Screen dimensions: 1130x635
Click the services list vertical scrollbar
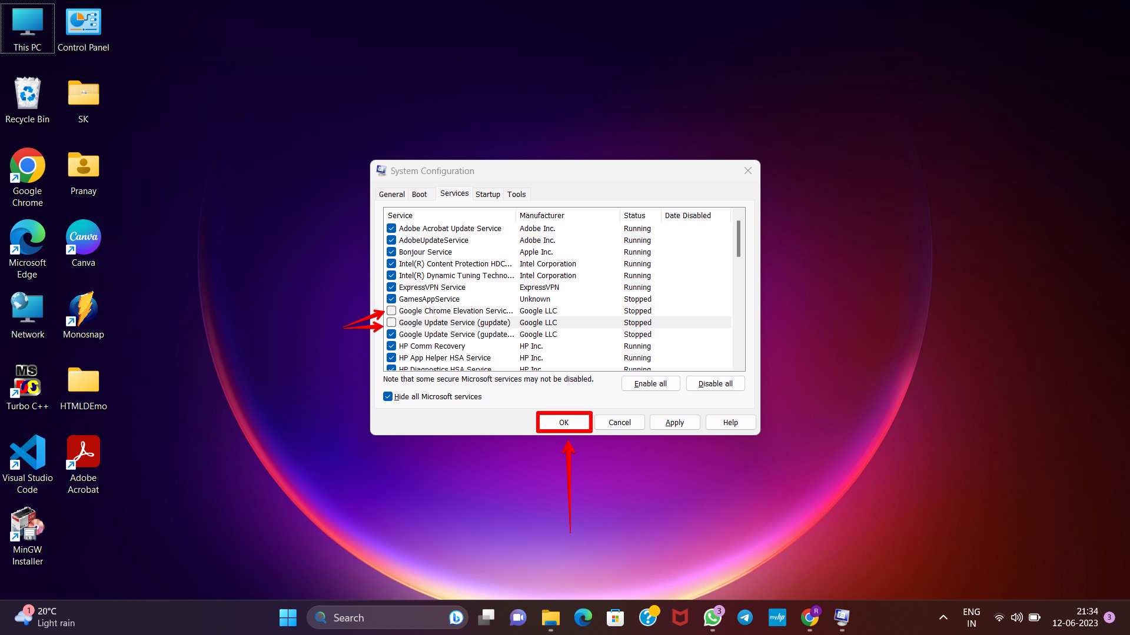tap(738, 238)
